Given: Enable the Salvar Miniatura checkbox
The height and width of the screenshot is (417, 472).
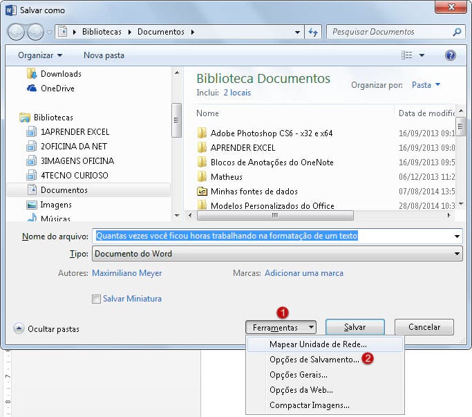Looking at the screenshot, I should [96, 299].
